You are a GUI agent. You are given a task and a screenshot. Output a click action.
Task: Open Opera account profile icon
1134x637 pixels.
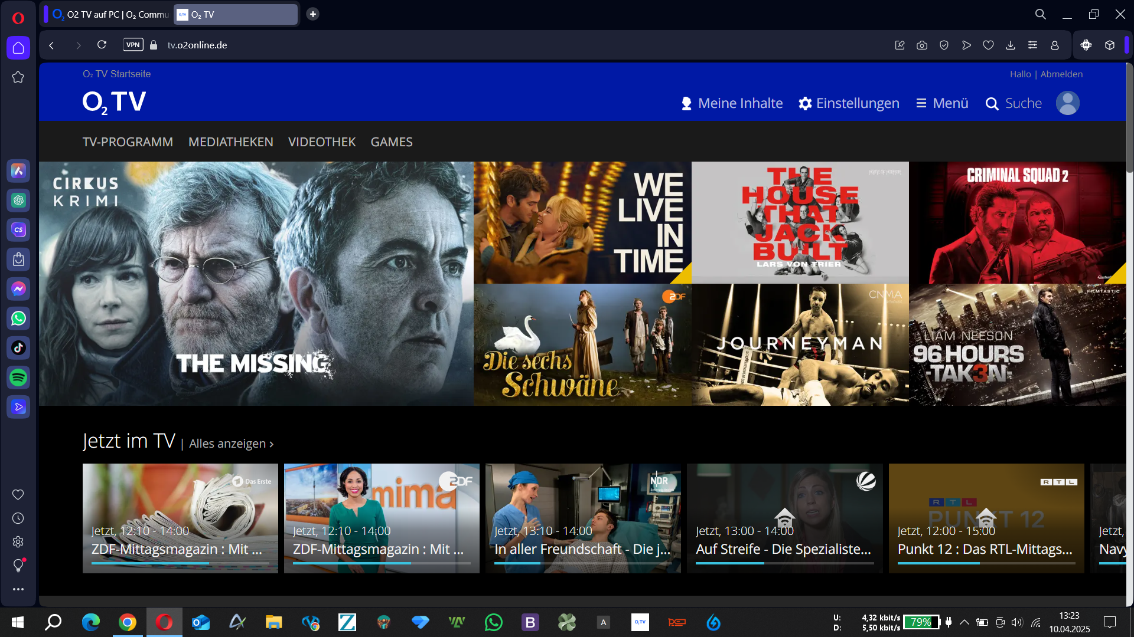(1055, 45)
